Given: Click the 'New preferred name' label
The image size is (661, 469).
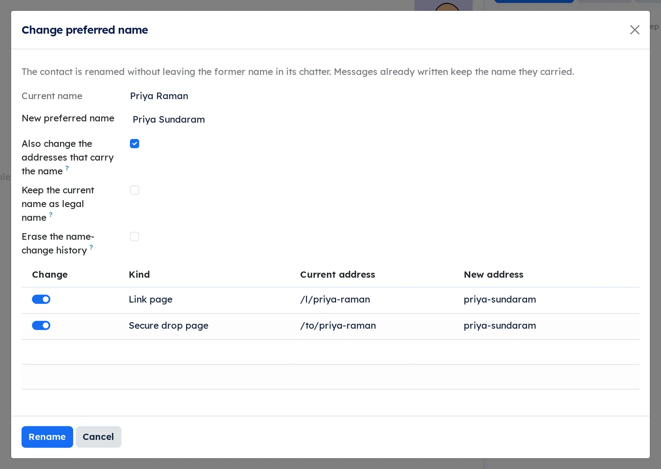Looking at the screenshot, I should click(x=68, y=118).
